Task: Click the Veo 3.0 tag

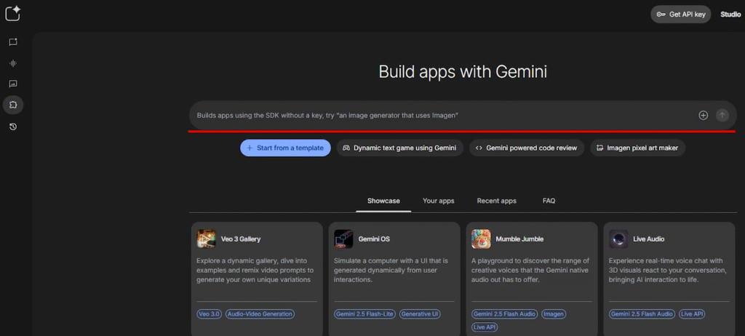Action: click(x=209, y=313)
